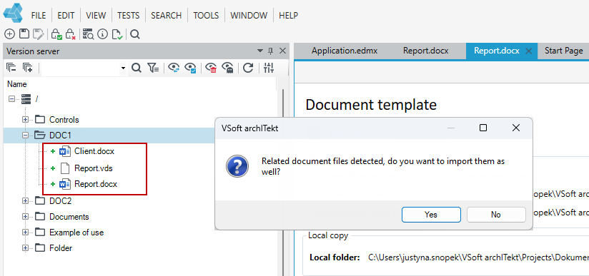The width and height of the screenshot is (589, 276).
Task: Click the expand all tree icon
Action: coord(27,68)
